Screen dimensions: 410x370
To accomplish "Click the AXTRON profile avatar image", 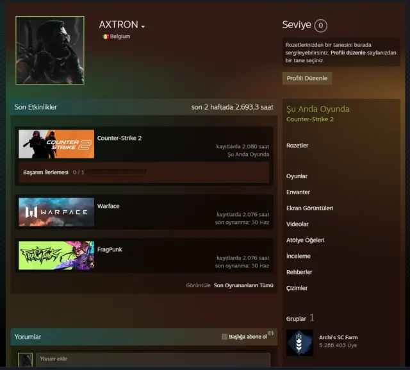I will (x=50, y=50).
